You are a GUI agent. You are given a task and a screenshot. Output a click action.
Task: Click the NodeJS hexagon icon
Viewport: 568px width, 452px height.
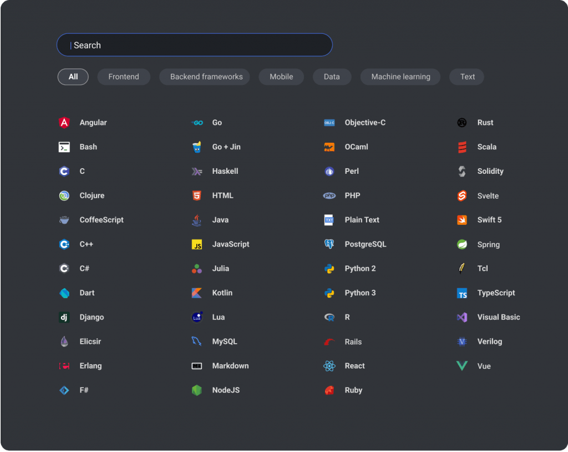[x=196, y=390]
